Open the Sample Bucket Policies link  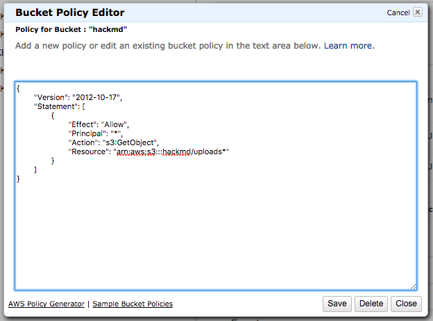133,304
